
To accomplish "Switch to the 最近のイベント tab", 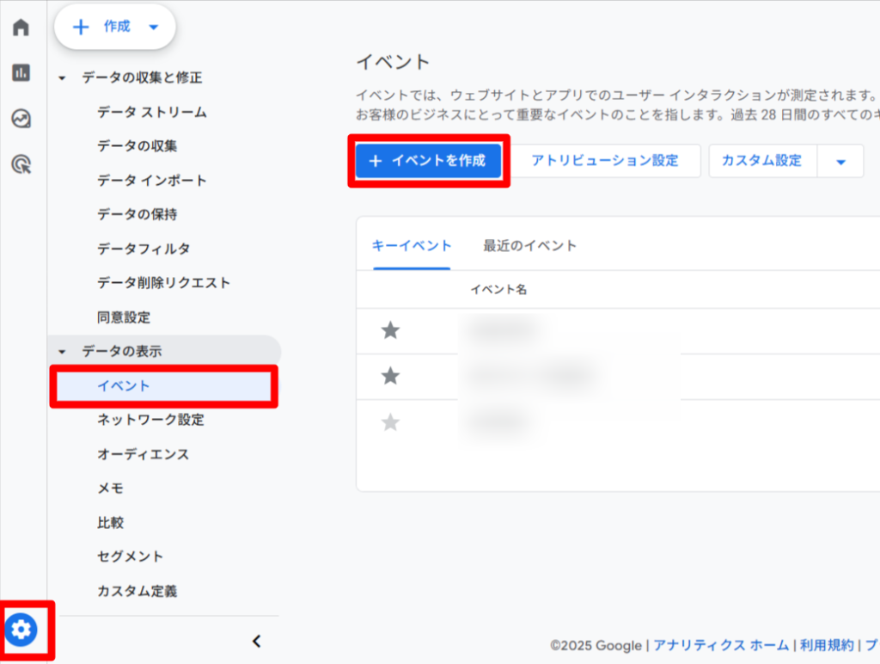I will point(529,246).
